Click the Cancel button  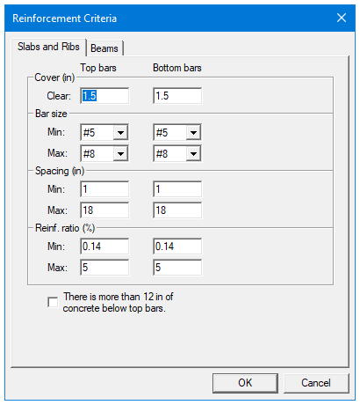pyautogui.click(x=316, y=383)
